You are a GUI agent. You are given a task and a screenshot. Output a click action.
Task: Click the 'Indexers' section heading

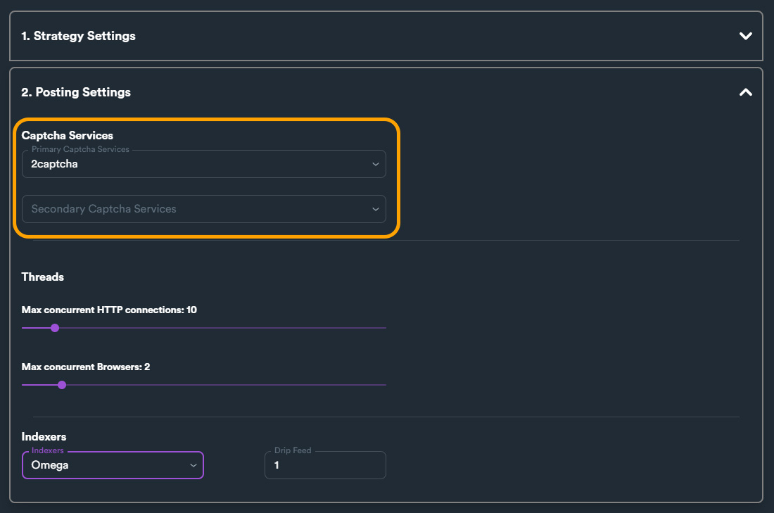pos(44,437)
